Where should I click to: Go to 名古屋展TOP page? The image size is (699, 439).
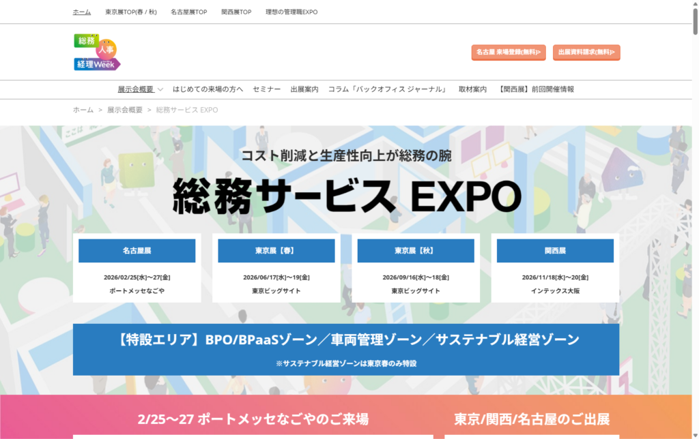[x=188, y=12]
